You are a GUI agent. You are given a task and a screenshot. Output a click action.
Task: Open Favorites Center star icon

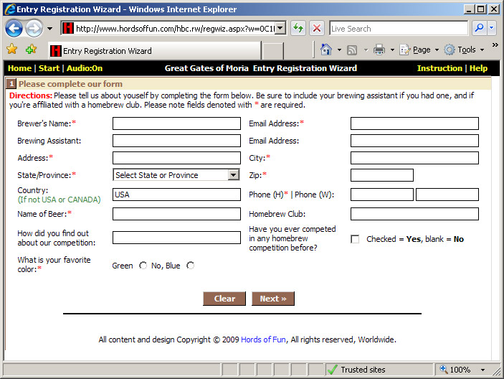(11, 50)
